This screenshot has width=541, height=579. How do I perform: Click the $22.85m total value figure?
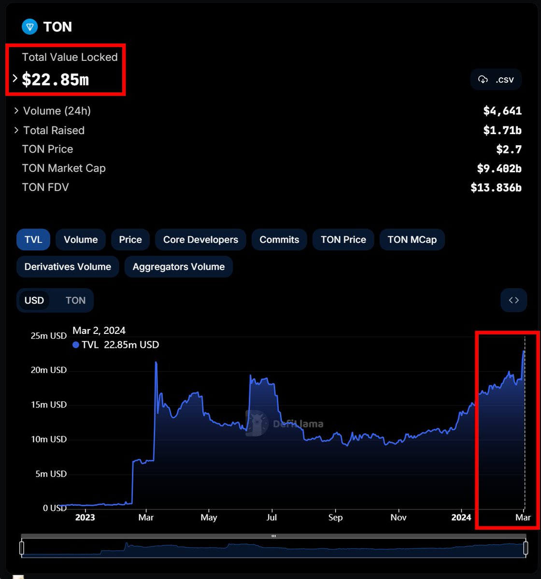[x=55, y=80]
